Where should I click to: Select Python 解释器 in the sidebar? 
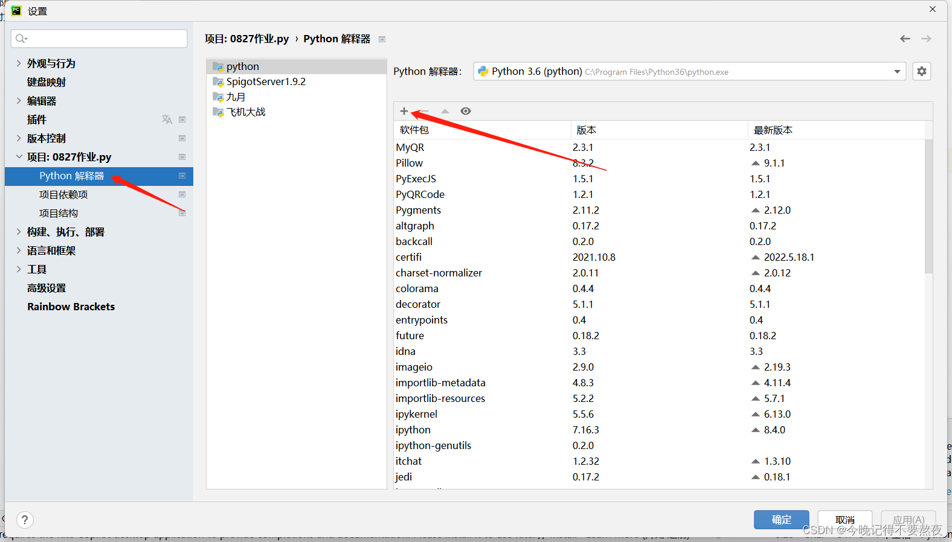coord(99,176)
